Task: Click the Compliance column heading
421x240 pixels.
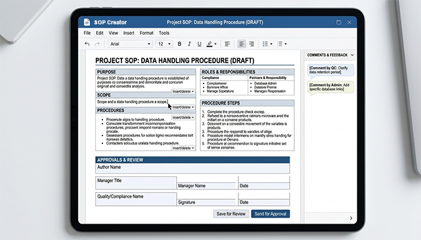Action: pos(210,78)
